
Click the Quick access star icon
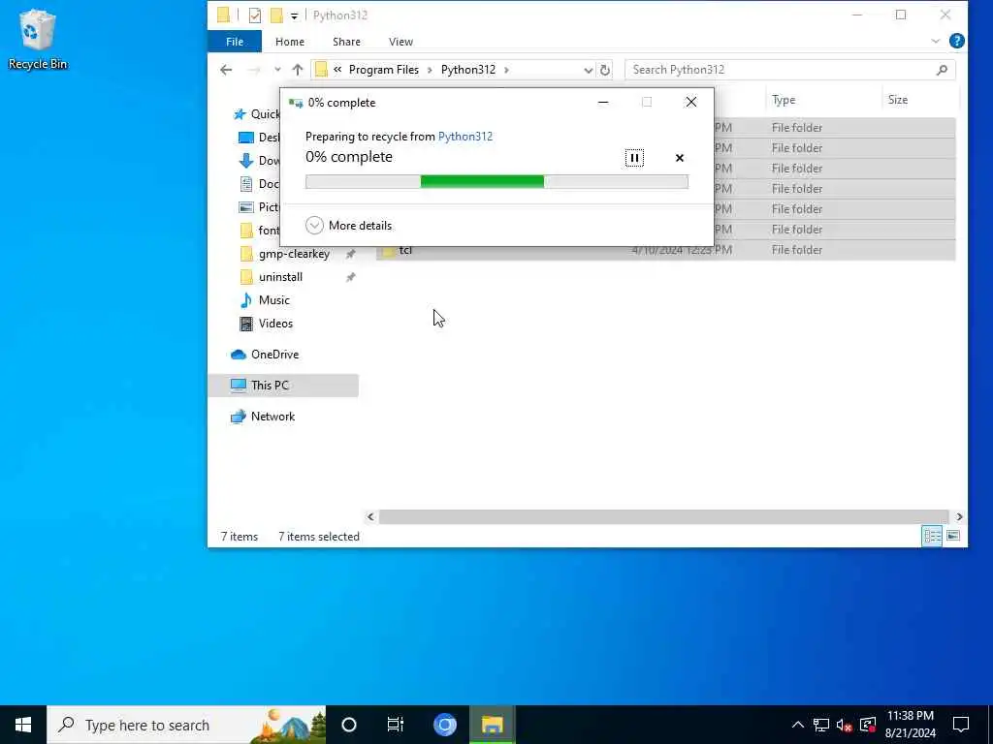pos(240,114)
